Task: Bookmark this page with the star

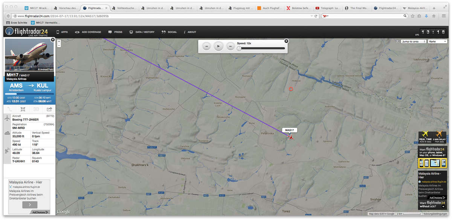Action: tap(413, 16)
